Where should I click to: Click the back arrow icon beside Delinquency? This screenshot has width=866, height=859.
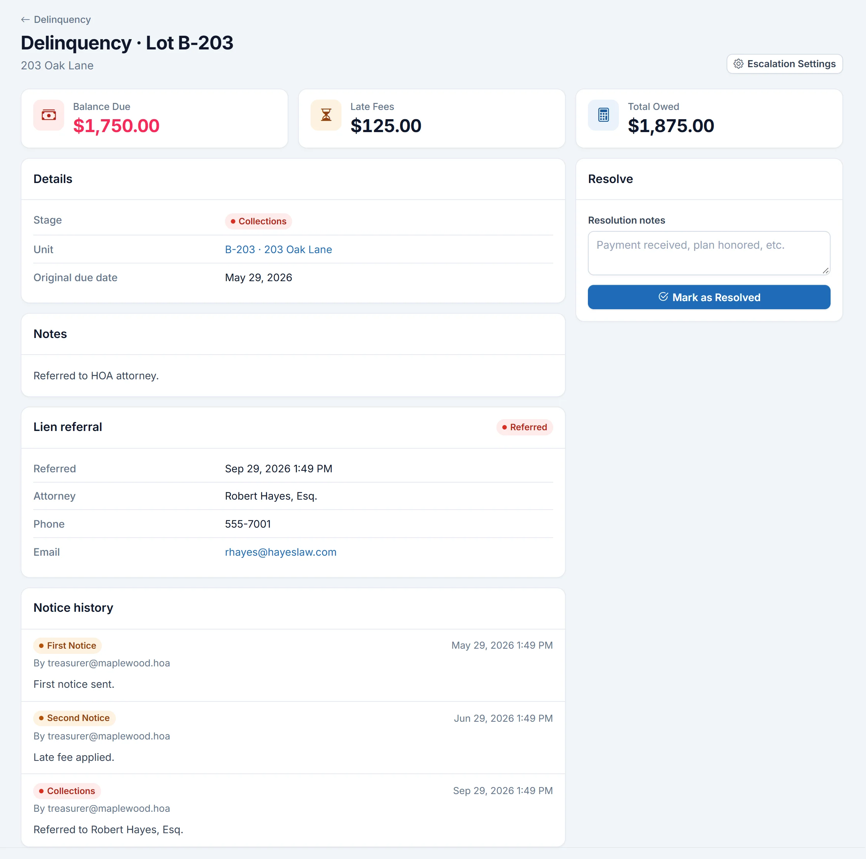click(x=25, y=20)
